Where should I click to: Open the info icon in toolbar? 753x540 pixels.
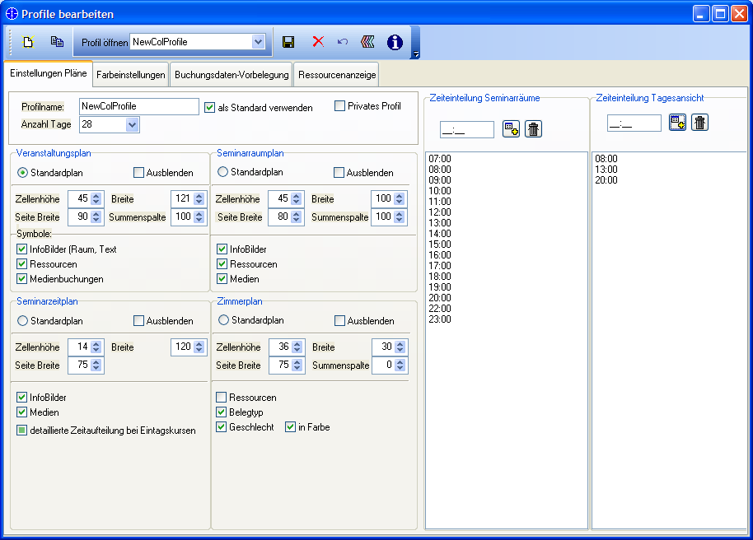(x=395, y=42)
